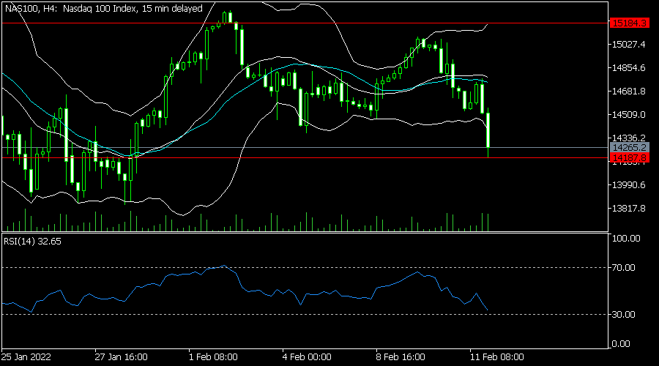Click the 4 Feb 00:00 time label
Viewport: 659px width, 366px height.
(307, 357)
